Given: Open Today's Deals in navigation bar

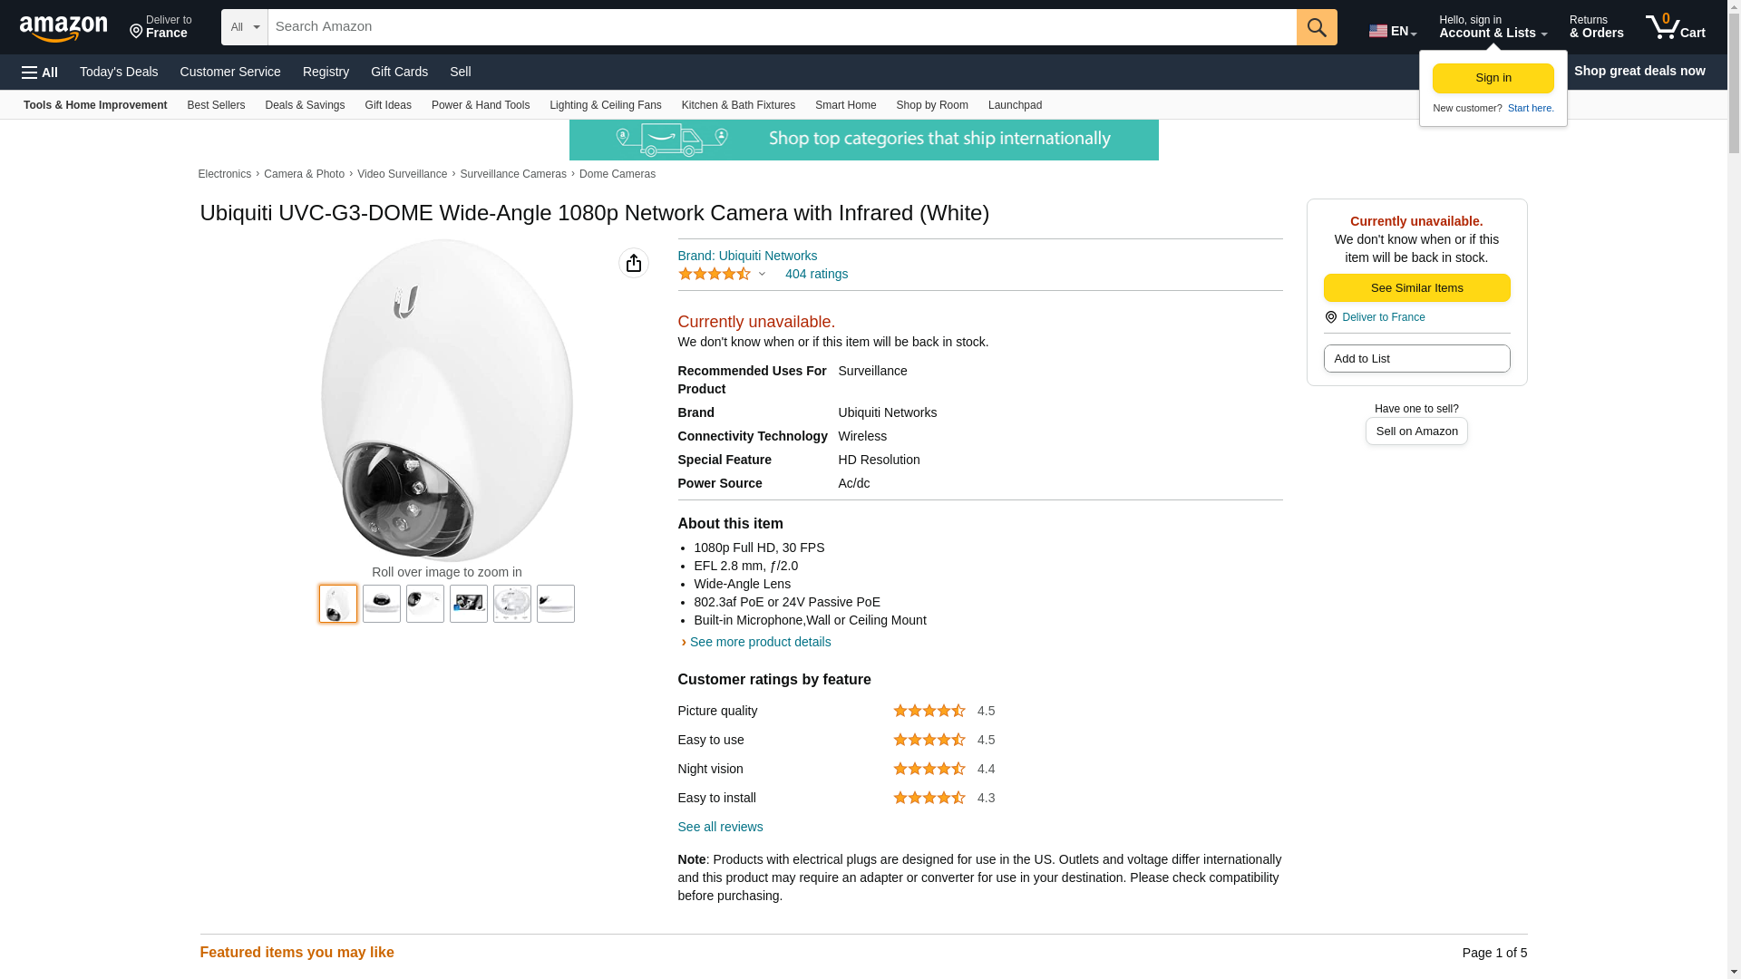Looking at the screenshot, I should (x=118, y=72).
